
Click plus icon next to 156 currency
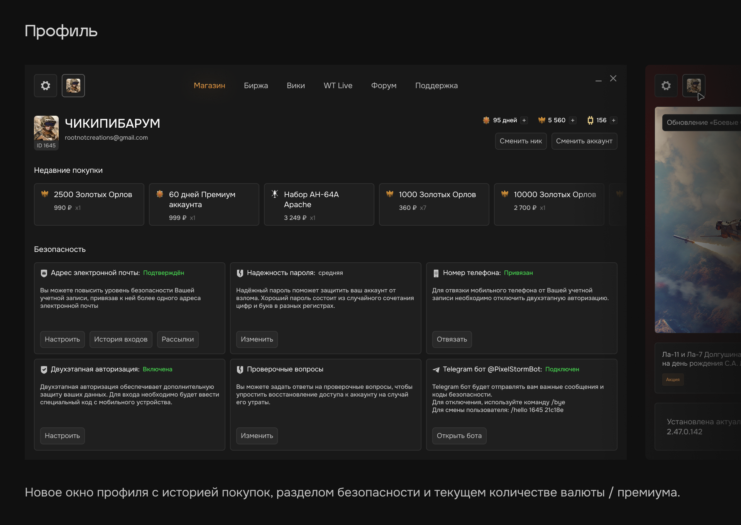614,120
